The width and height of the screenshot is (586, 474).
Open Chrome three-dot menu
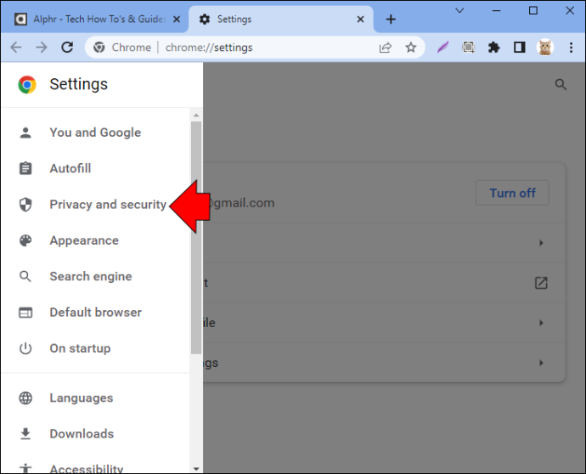pos(571,48)
